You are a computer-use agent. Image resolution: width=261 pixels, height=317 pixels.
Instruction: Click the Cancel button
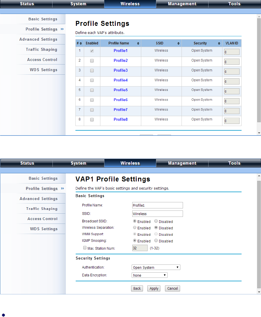[173, 289]
